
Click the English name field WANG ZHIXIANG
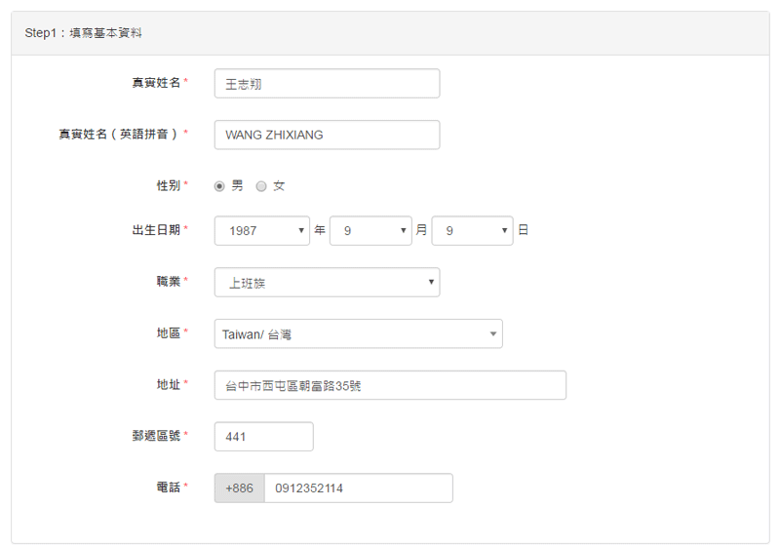point(327,135)
